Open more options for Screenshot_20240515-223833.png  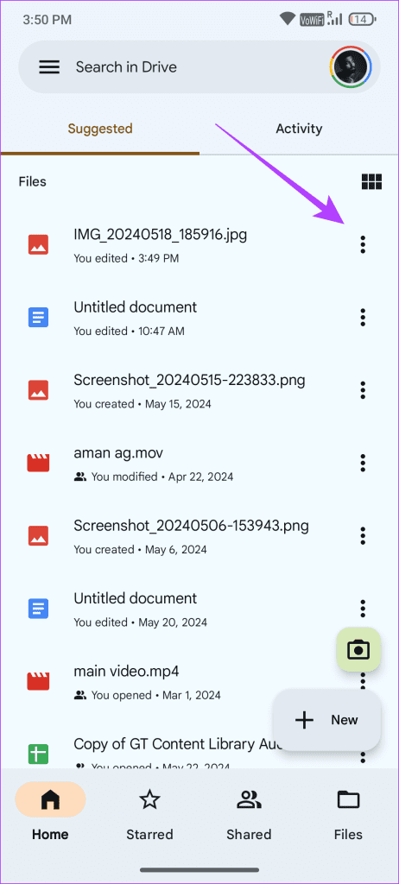coord(363,390)
